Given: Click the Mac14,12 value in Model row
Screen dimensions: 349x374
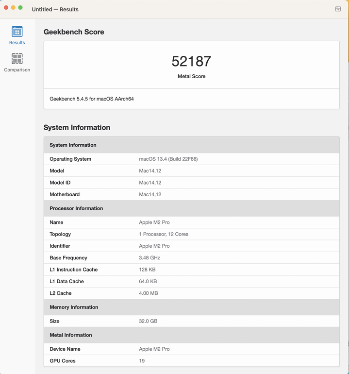Looking at the screenshot, I should 150,171.
